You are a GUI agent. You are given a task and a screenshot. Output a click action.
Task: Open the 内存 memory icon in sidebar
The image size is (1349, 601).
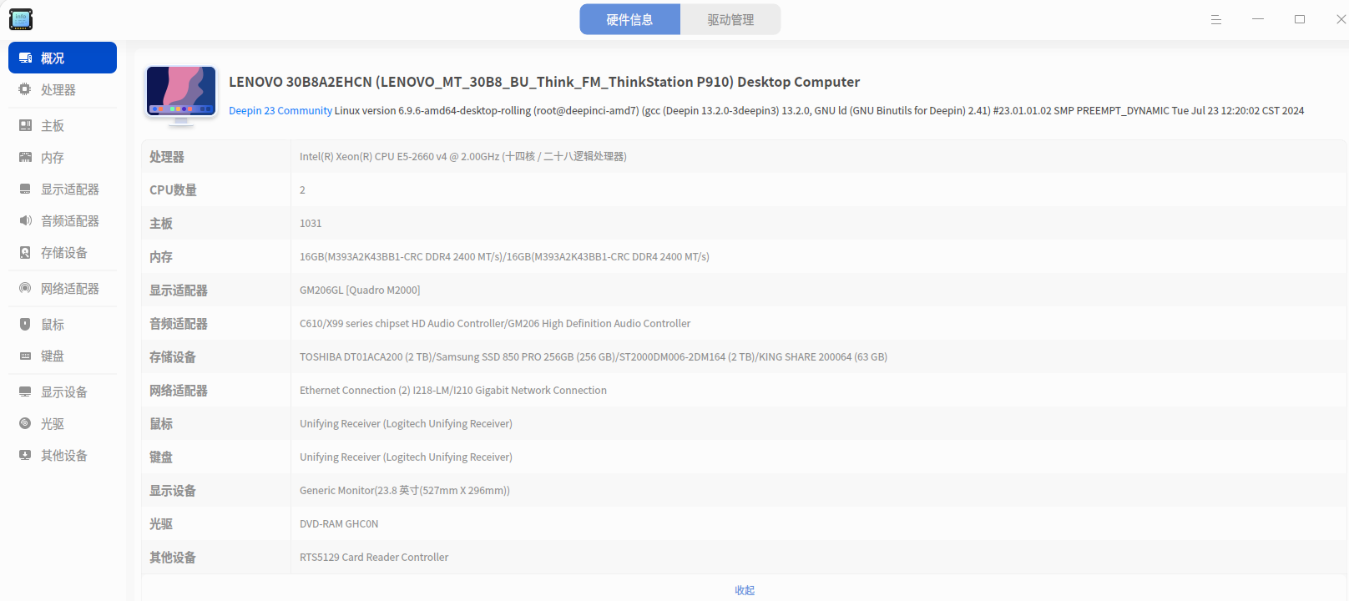coord(25,157)
